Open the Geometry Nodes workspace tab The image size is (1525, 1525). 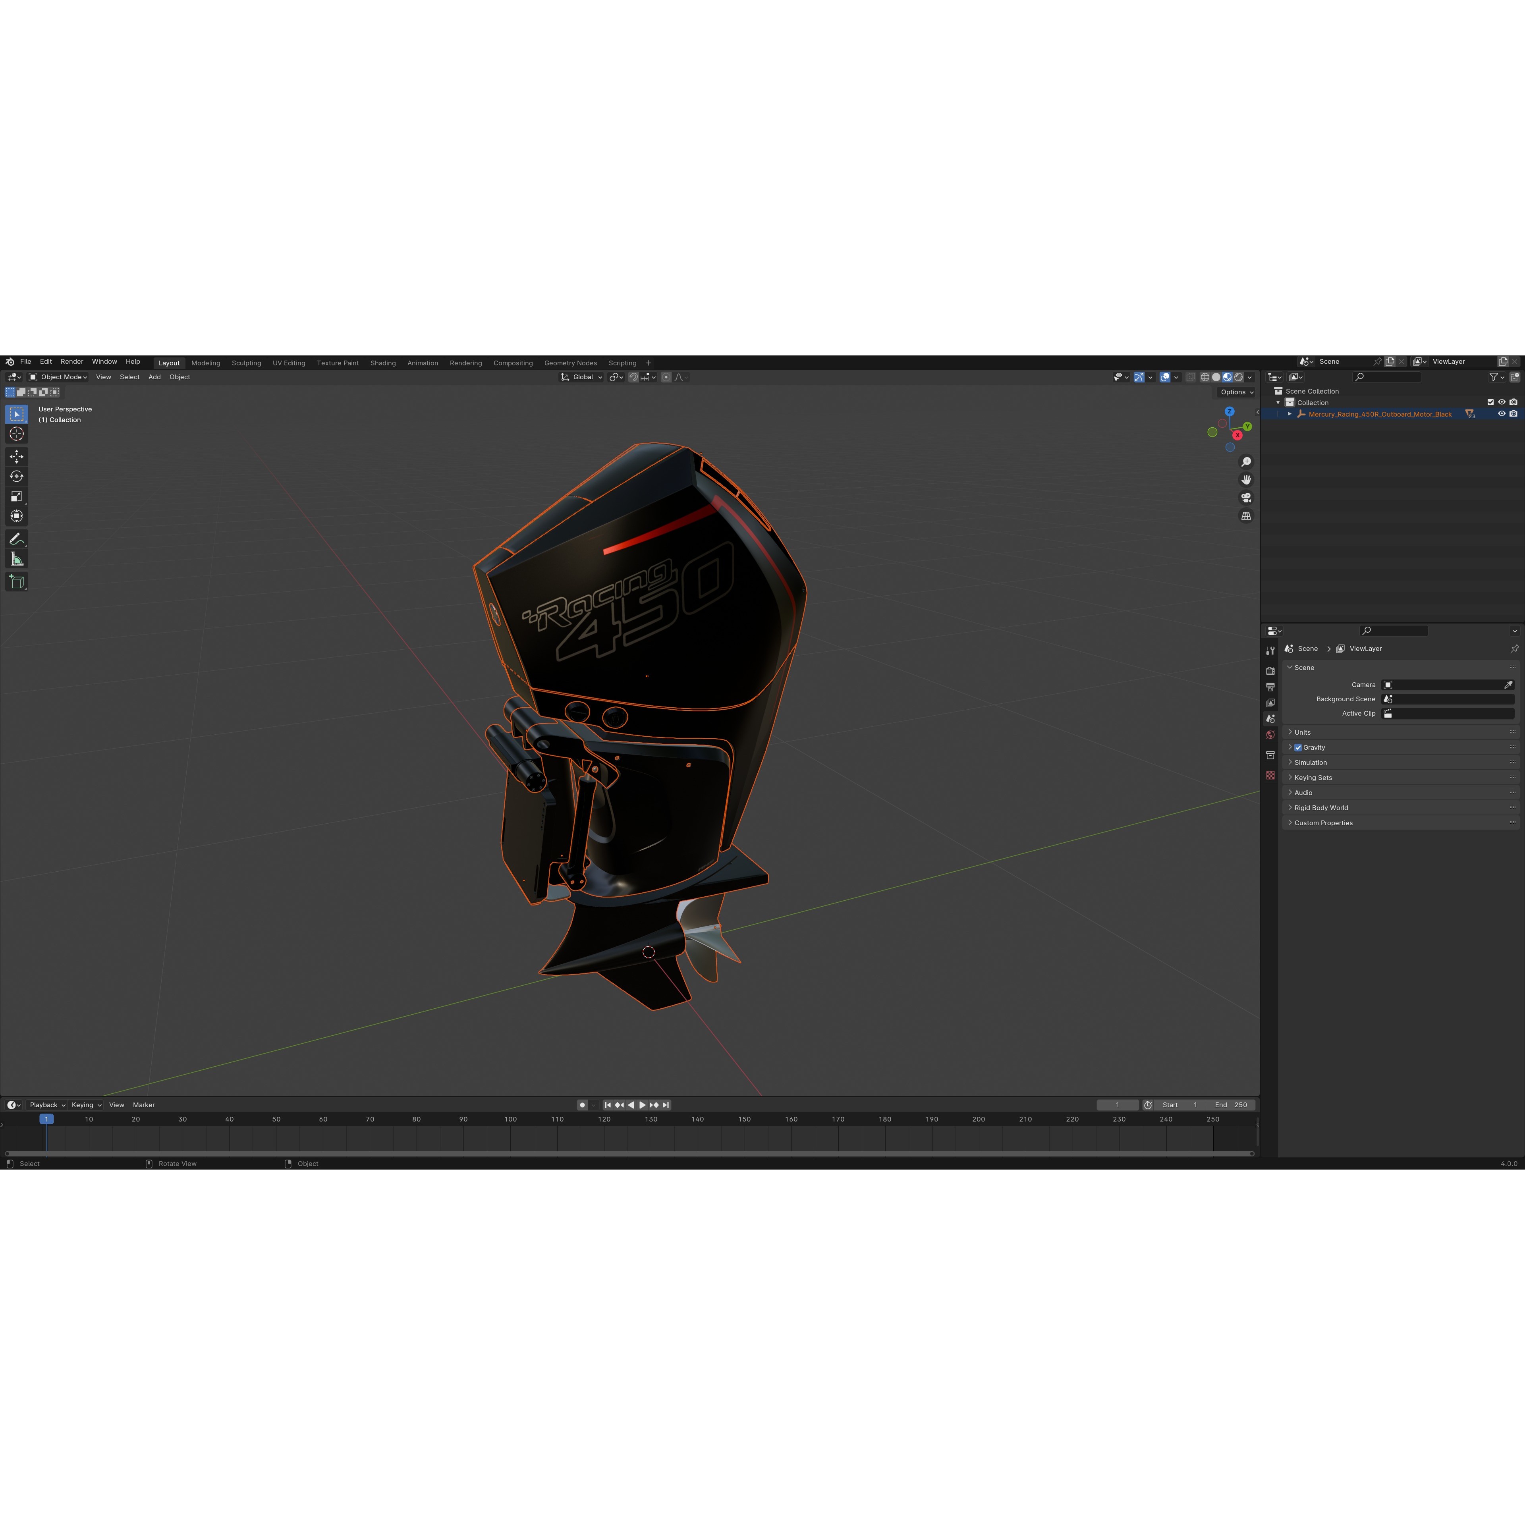tap(570, 363)
